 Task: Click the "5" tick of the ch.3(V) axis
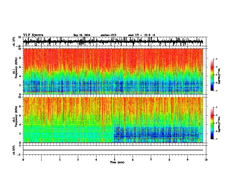(20, 145)
